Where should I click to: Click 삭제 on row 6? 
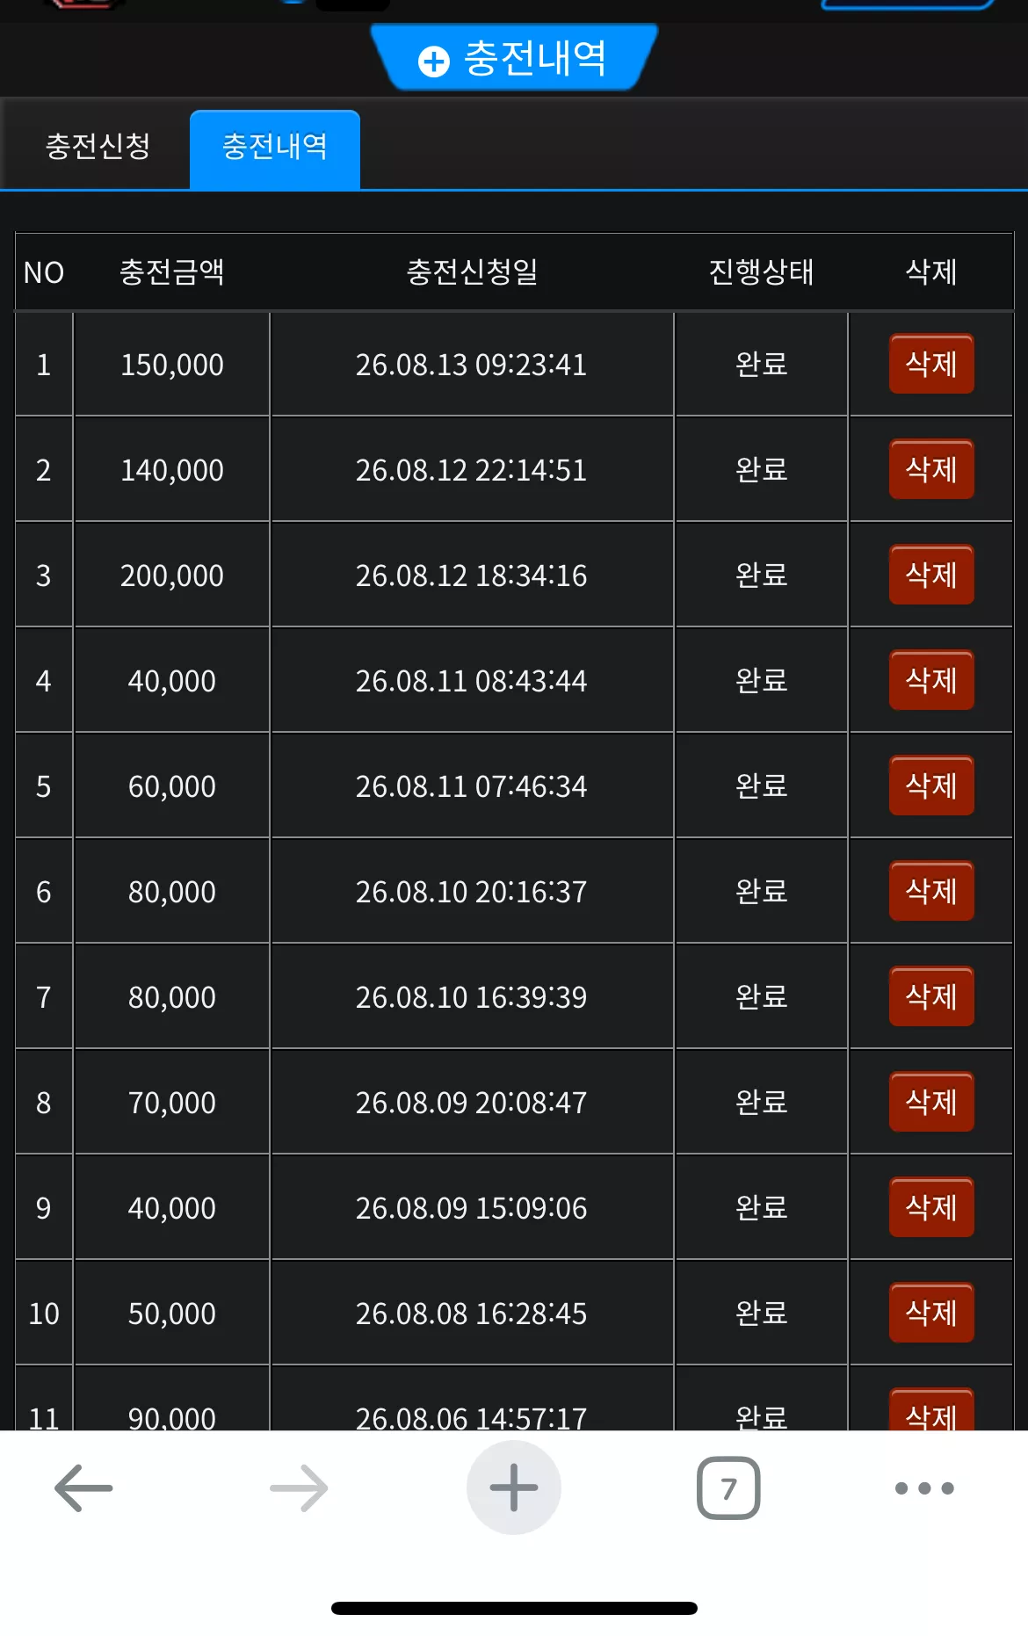coord(931,891)
